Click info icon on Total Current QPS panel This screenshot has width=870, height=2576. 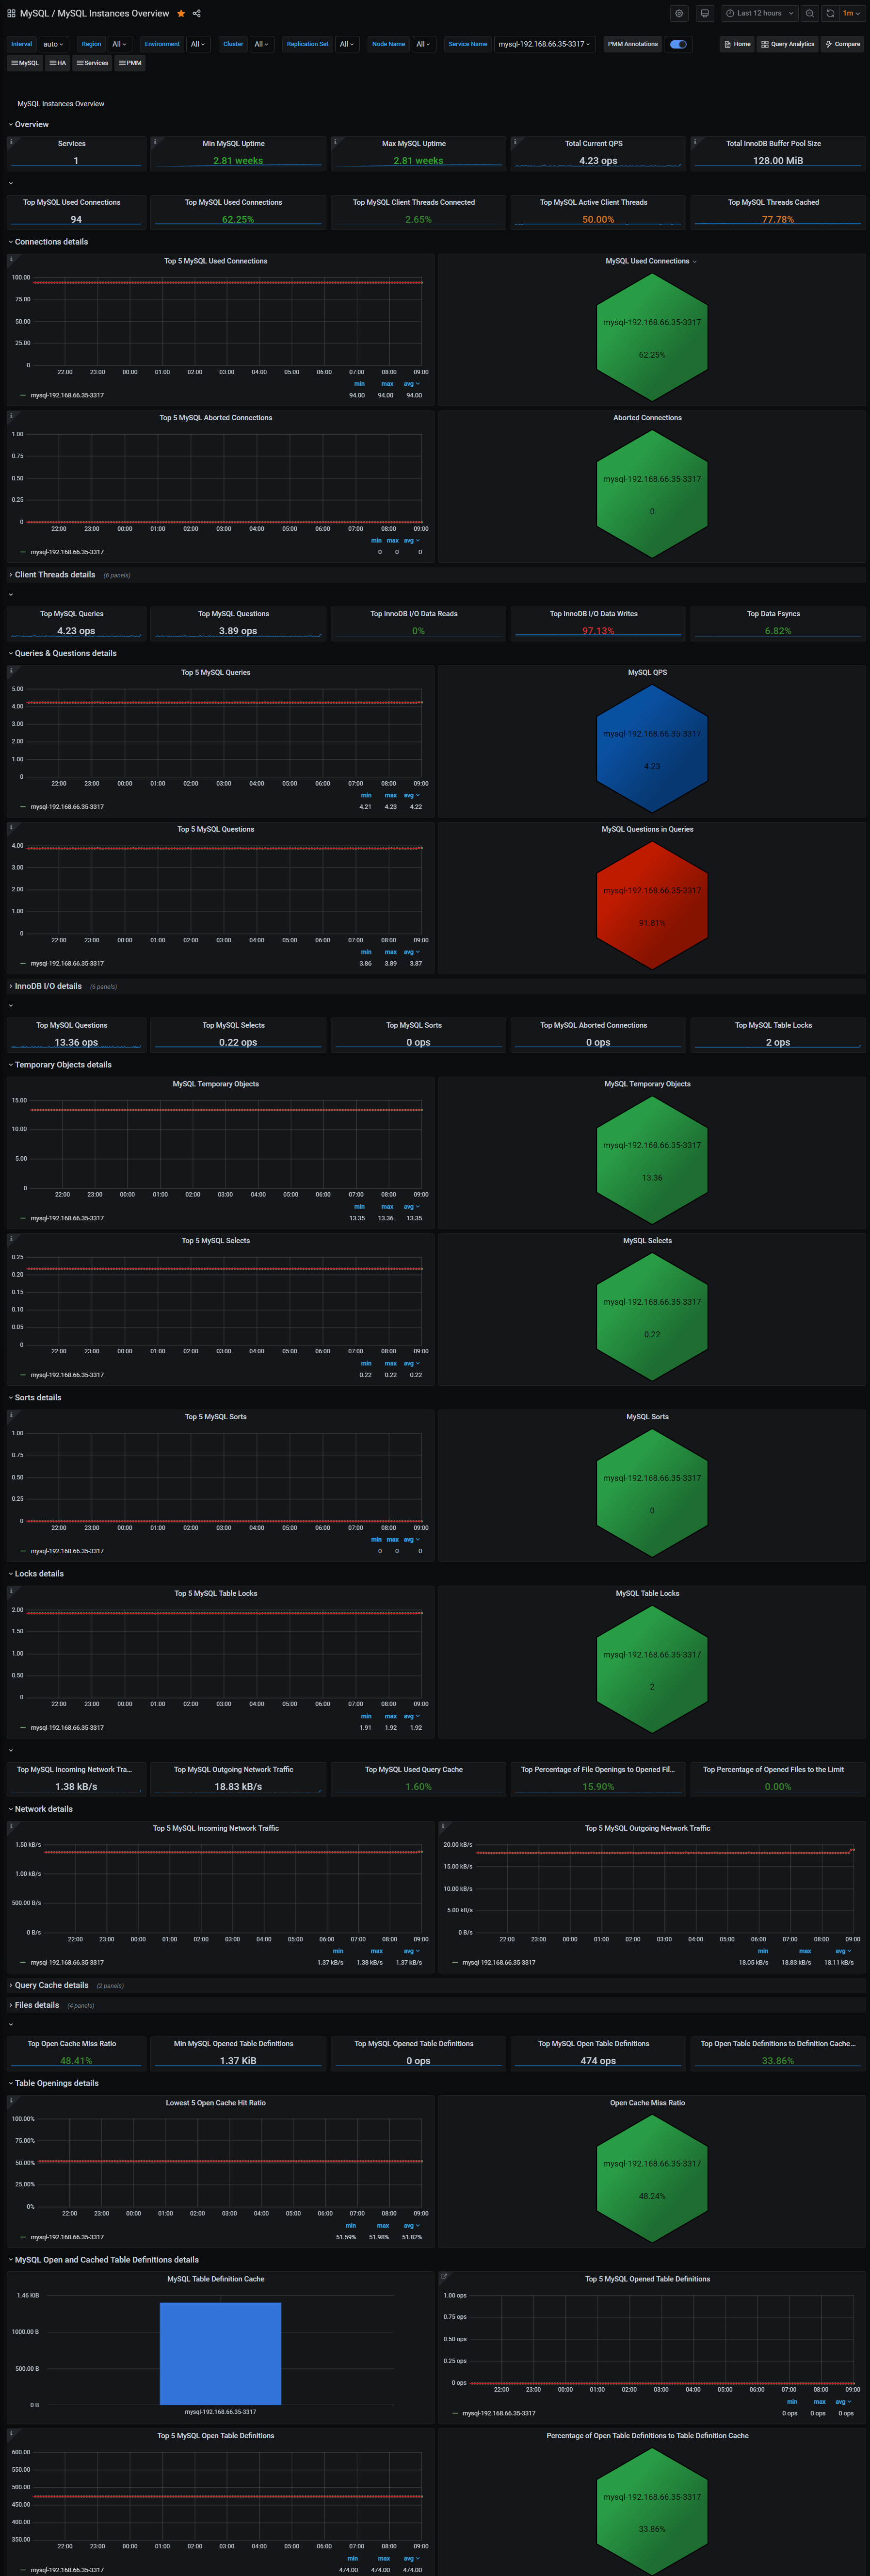[x=515, y=142]
